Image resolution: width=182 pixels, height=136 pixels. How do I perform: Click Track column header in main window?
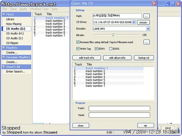coord(38,14)
